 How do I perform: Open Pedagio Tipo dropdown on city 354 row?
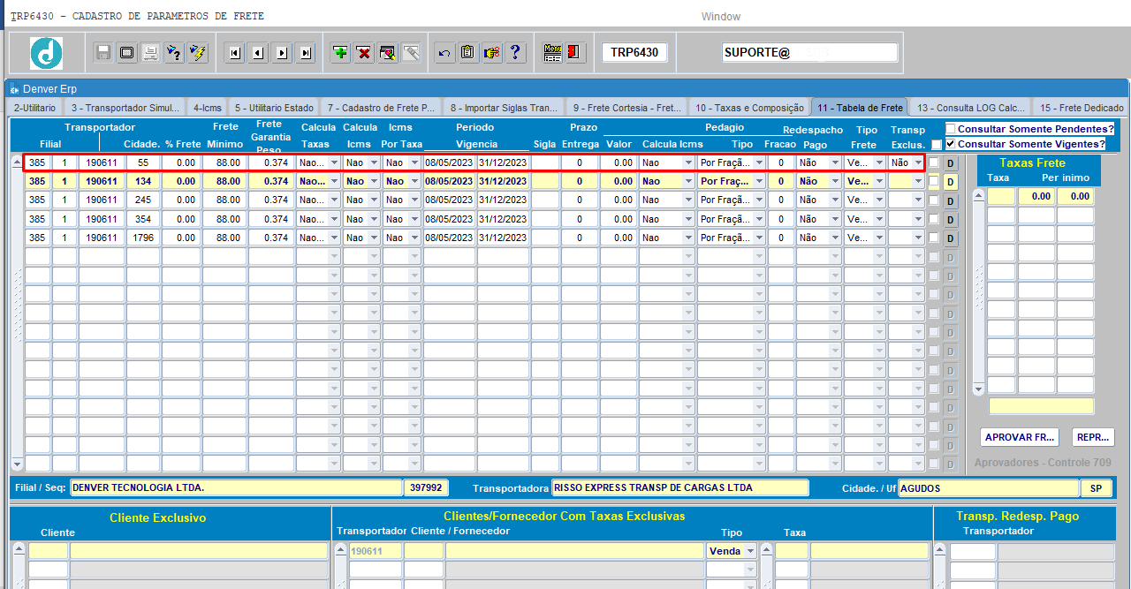[758, 219]
